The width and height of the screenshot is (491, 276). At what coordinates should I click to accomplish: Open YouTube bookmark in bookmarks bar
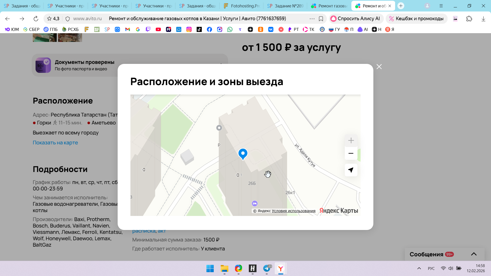pos(158,29)
